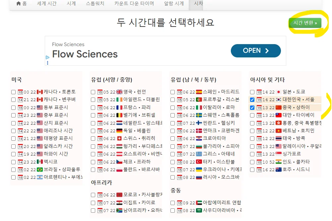
Task: Check the 핀란드 헬싱키 checkbox
Action: 173,123
